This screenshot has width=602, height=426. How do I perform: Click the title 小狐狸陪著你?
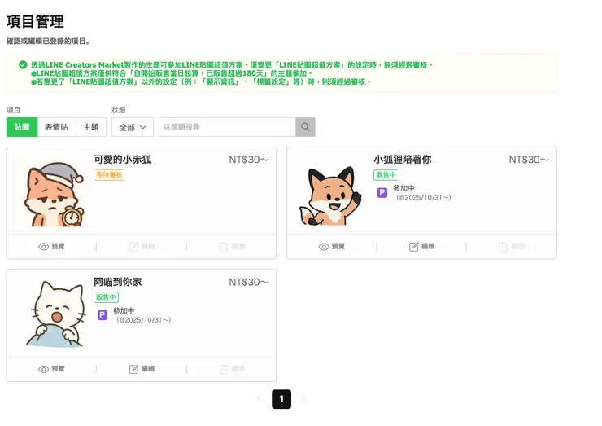point(403,160)
